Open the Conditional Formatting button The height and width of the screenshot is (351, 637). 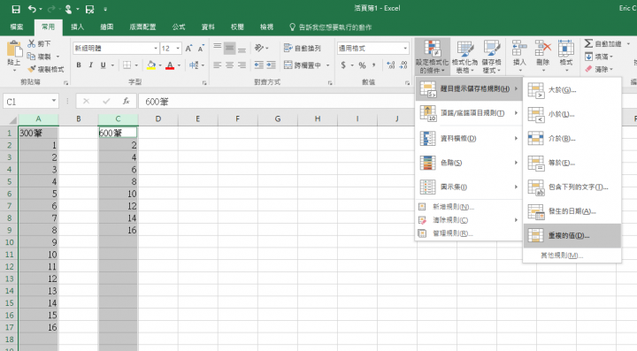(x=432, y=57)
